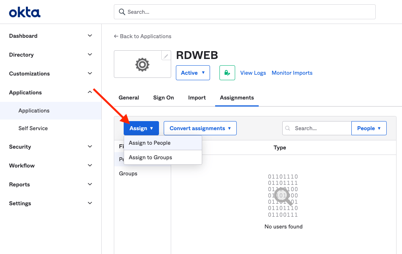Switch to the General tab
This screenshot has height=254, width=402.
pos(129,98)
